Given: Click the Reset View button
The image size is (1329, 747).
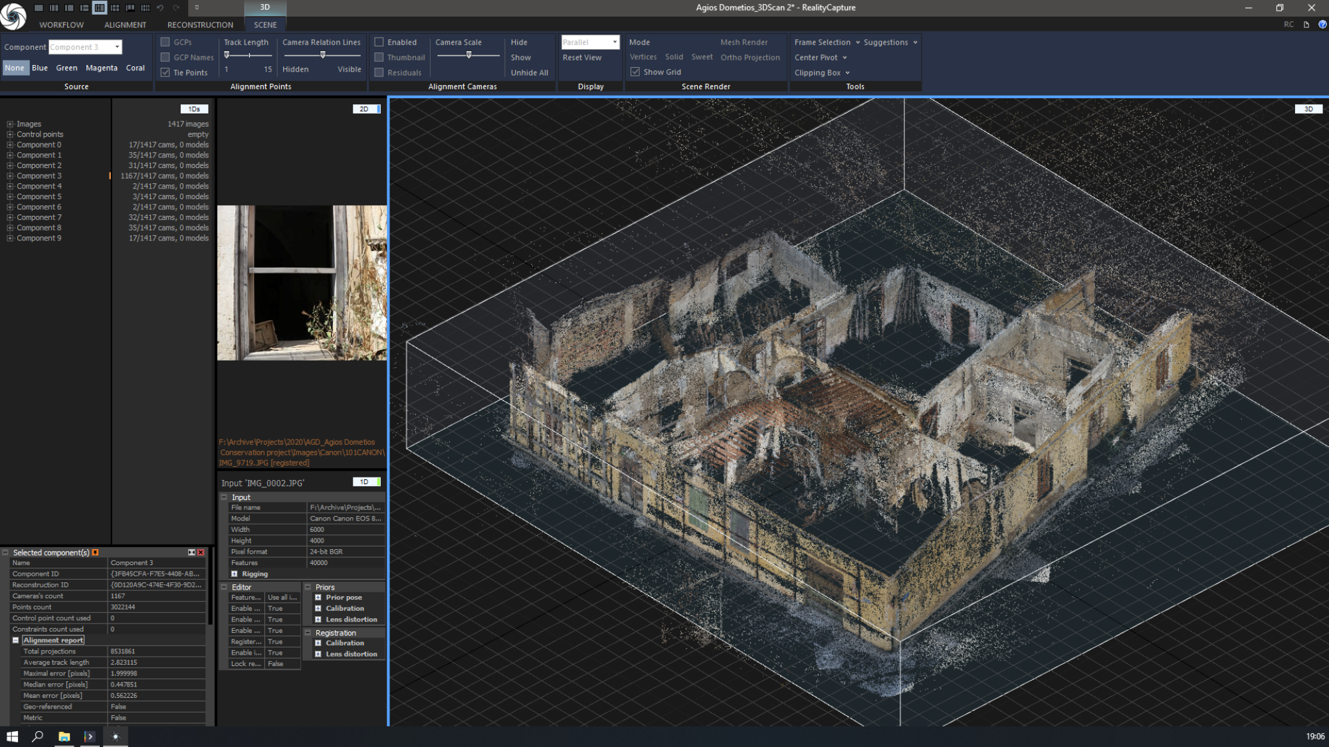Looking at the screenshot, I should pos(581,57).
